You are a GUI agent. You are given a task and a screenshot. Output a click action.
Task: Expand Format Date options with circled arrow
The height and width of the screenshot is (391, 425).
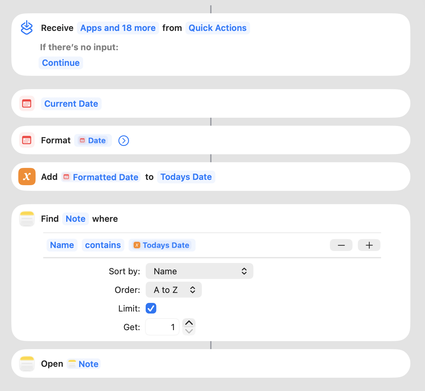click(124, 141)
